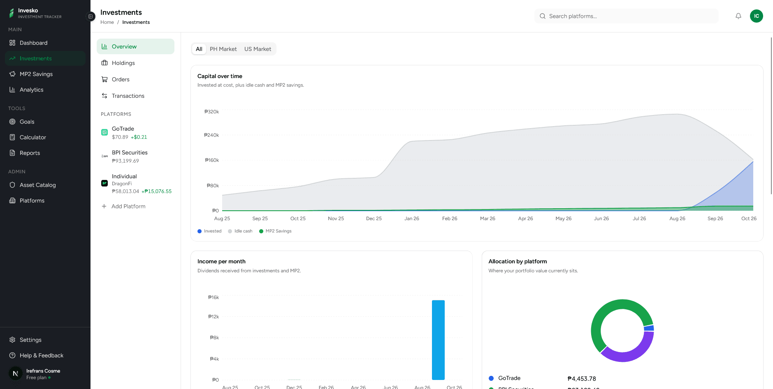Switch to the PH Market tab
Screen dimensions: 773x389
coord(223,49)
